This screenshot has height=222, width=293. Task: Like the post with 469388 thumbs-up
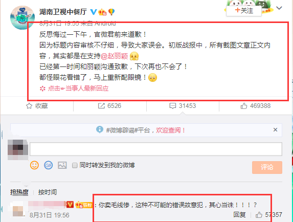244,106
